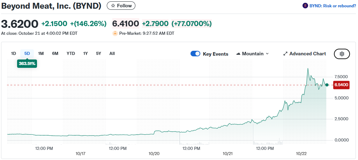This screenshot has height=160, width=358.
Task: Click the star icon in Follow button
Action: 113,6
